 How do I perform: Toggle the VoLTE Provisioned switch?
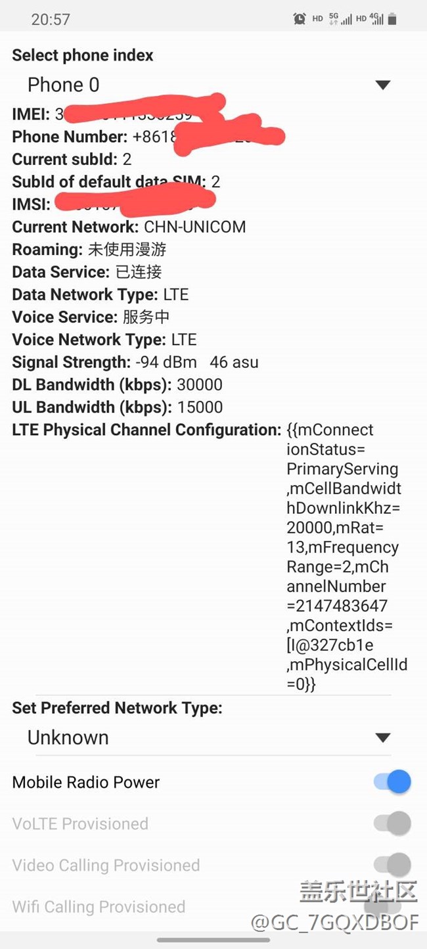coord(392,823)
